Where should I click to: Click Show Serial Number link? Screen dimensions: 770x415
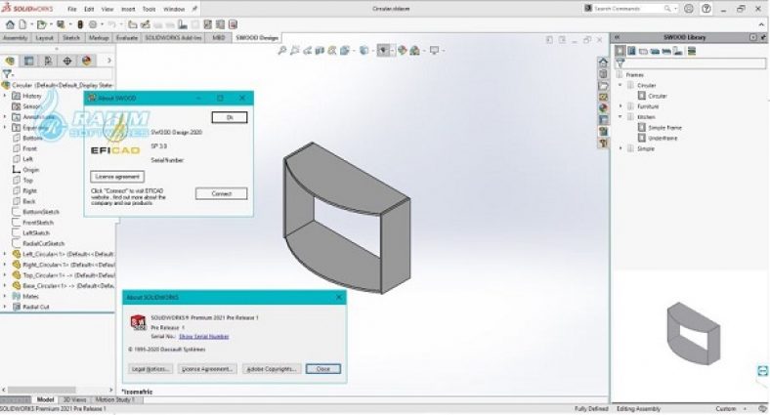click(204, 337)
